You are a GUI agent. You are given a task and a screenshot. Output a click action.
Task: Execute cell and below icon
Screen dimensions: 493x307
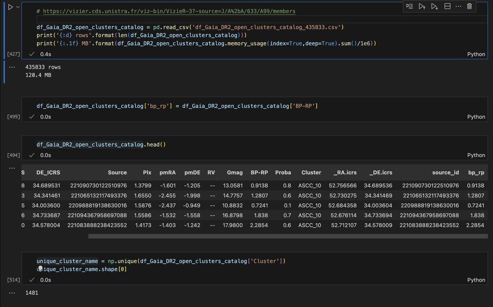pos(434,6)
